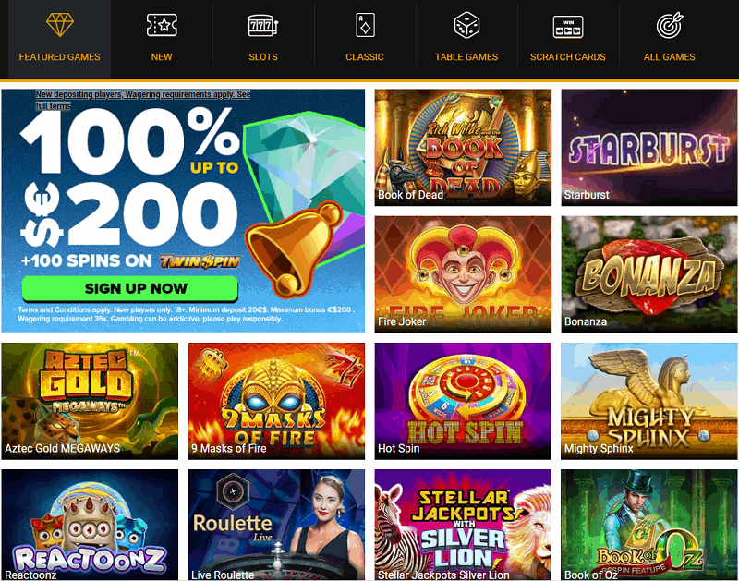Image resolution: width=739 pixels, height=581 pixels.
Task: Click the Table Games dice icon
Action: pyautogui.click(x=466, y=25)
